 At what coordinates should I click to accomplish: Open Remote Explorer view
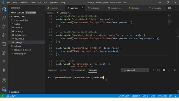[4, 44]
